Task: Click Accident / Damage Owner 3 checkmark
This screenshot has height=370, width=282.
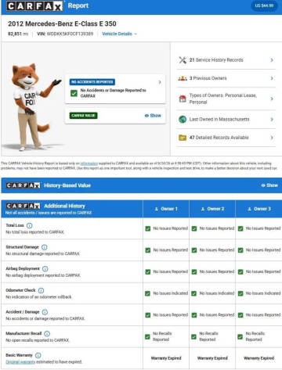Action: [240, 315]
